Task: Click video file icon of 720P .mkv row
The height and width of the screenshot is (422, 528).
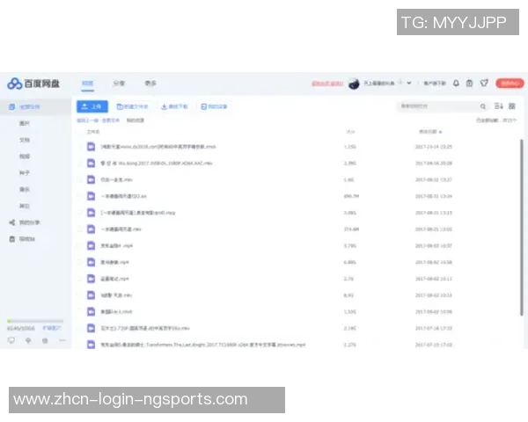Action: [x=91, y=328]
